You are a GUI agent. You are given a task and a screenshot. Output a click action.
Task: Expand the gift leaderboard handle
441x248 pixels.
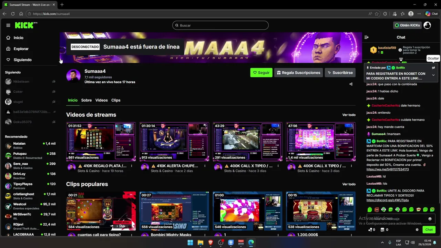click(x=401, y=60)
